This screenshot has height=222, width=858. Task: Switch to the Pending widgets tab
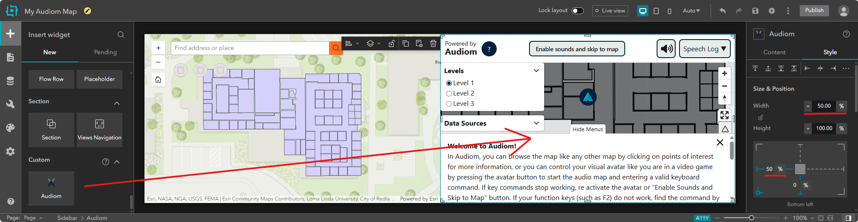click(105, 52)
